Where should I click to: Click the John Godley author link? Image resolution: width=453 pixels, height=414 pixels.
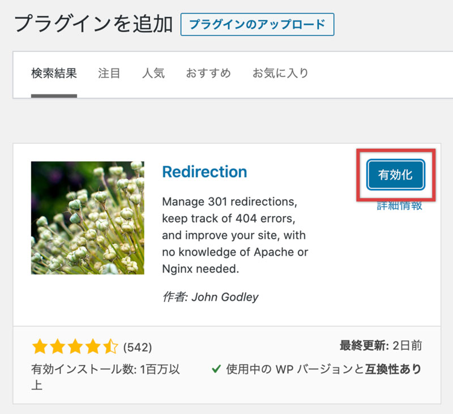(x=225, y=297)
